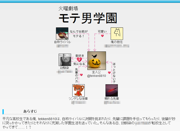180x131 pixels.
Task: Select the llama drawing avatar above 俺の担任
Action: [117, 33]
